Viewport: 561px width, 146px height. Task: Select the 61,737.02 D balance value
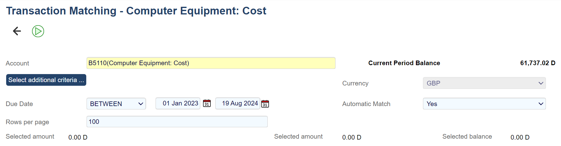click(538, 63)
